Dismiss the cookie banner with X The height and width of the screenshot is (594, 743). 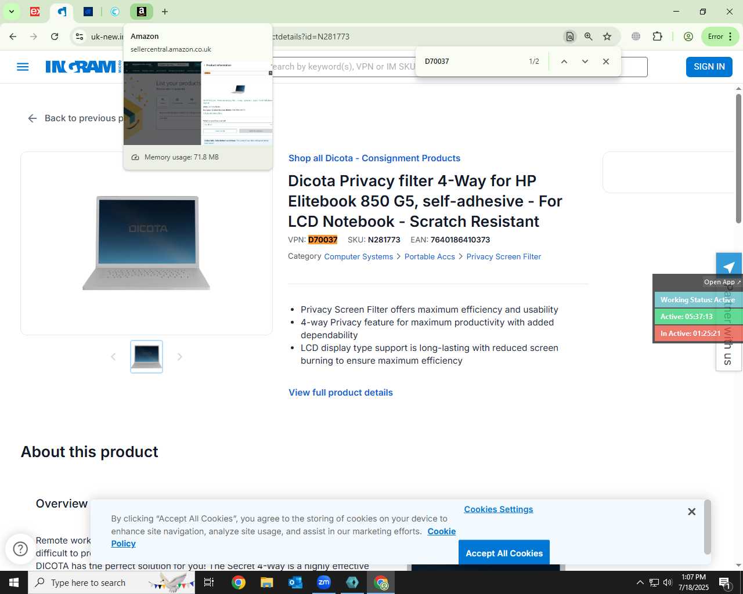pos(691,512)
